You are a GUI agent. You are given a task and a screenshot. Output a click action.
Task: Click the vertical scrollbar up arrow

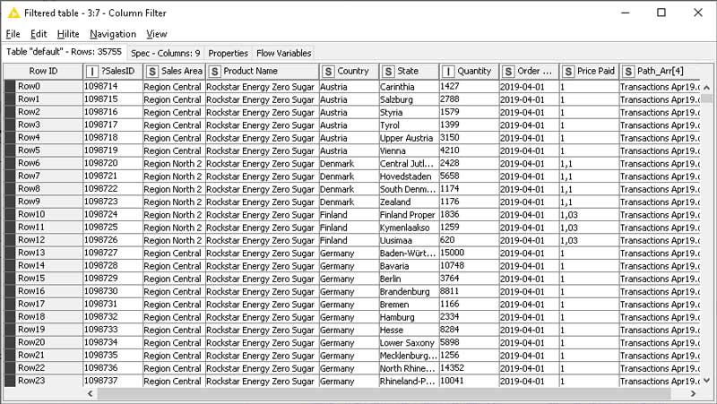point(706,87)
